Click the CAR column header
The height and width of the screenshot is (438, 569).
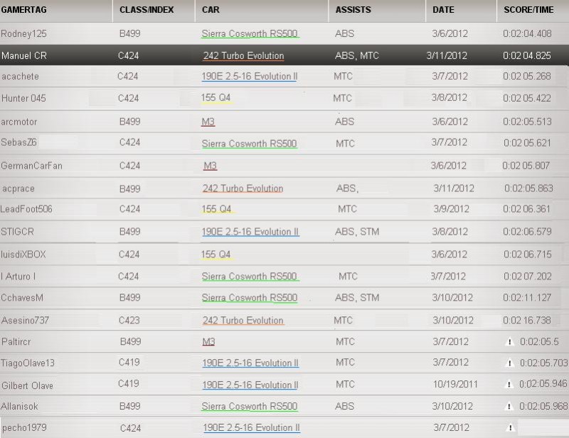click(211, 11)
